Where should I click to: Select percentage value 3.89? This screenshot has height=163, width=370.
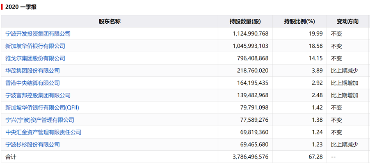point(318,70)
